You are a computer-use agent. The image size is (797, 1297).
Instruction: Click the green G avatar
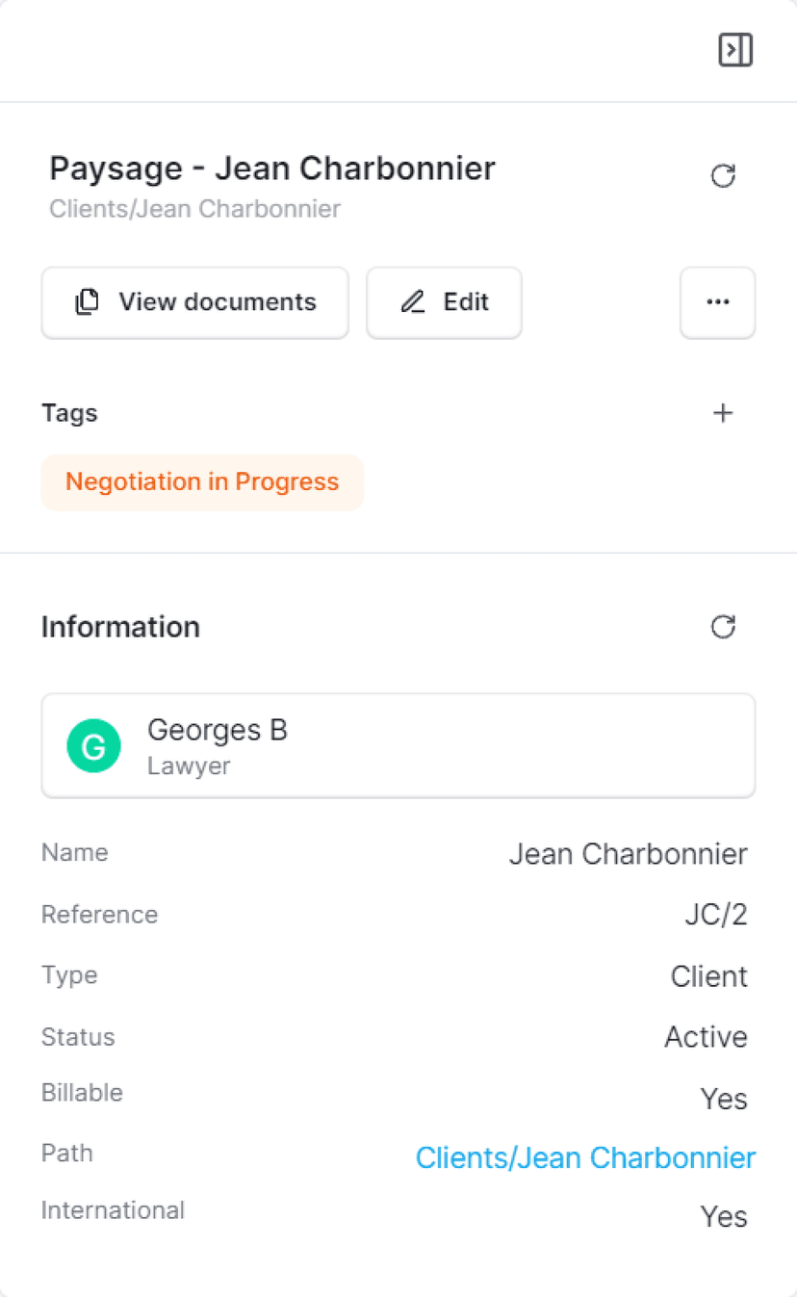[93, 746]
